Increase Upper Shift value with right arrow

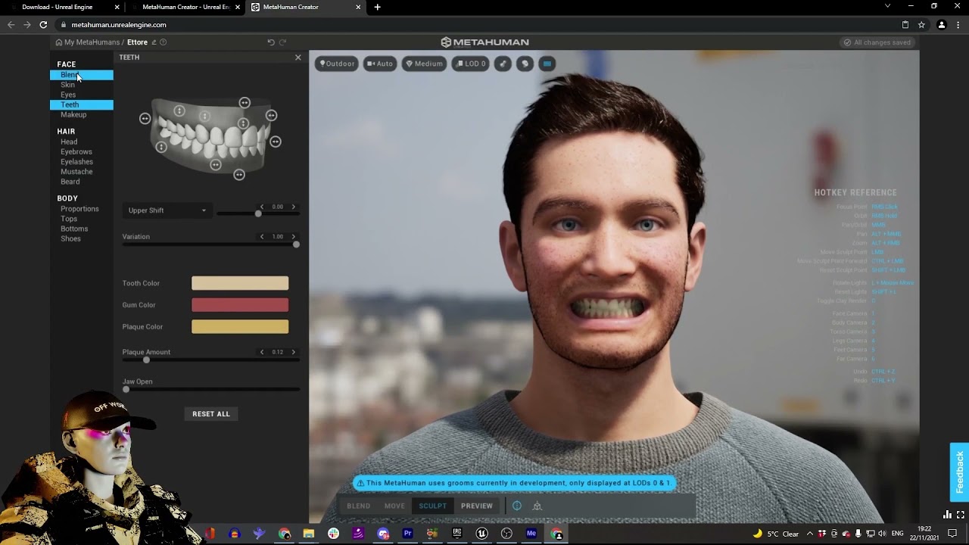(294, 207)
